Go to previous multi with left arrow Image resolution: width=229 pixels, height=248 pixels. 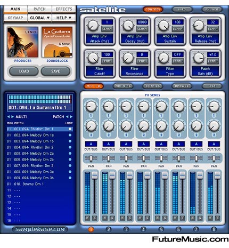pos(9,117)
